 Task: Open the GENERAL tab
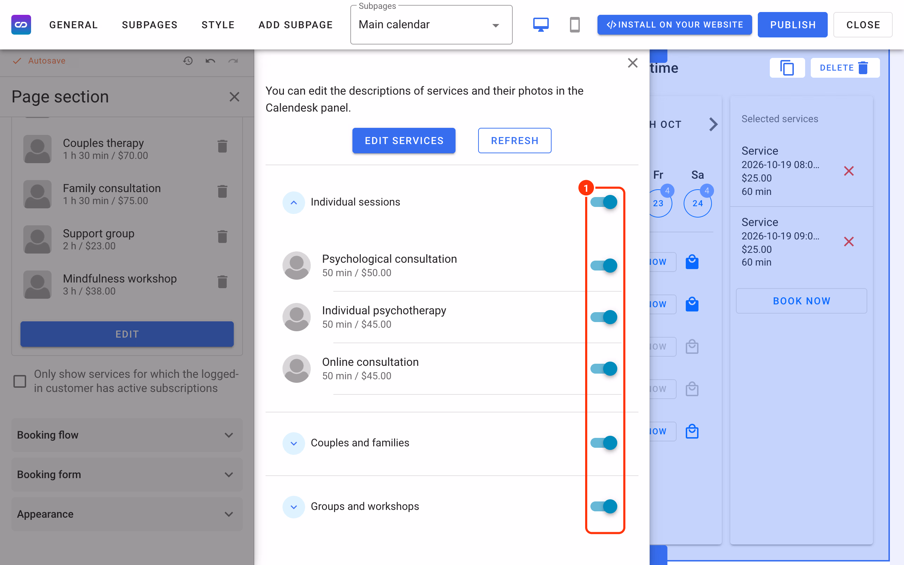click(73, 25)
